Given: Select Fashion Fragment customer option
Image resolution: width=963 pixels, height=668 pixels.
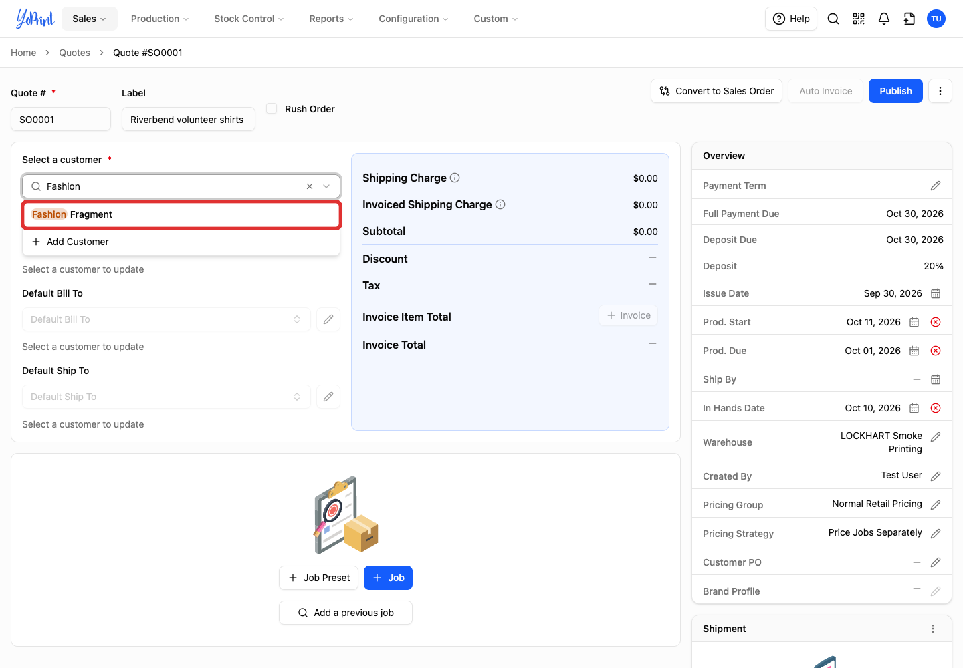Looking at the screenshot, I should [181, 214].
